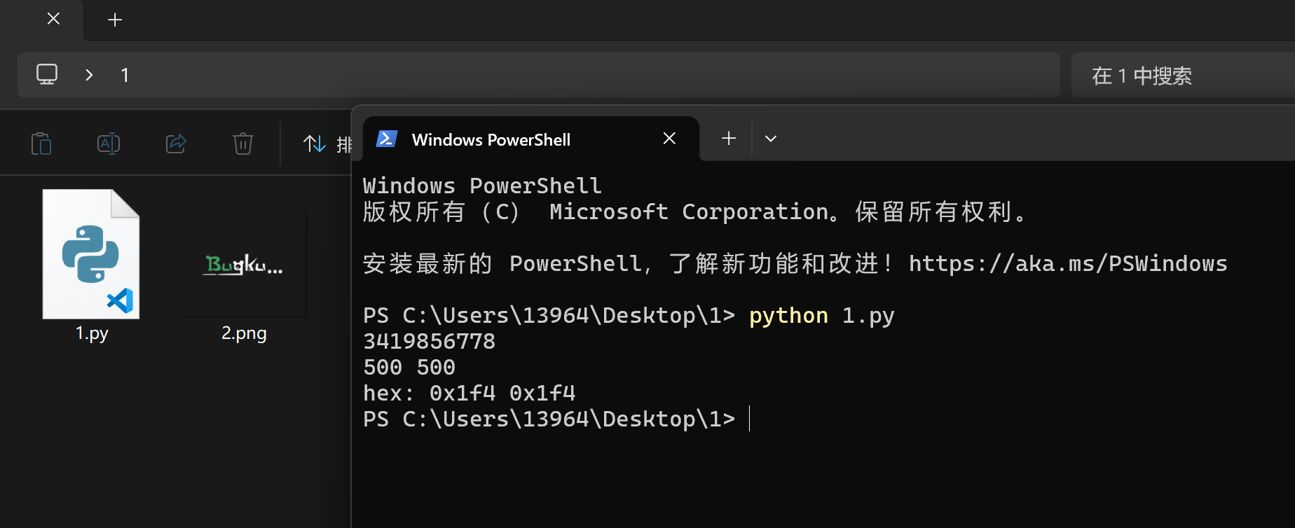Click the PowerShell icon on the terminal tab
This screenshot has width=1295, height=528.
[387, 139]
